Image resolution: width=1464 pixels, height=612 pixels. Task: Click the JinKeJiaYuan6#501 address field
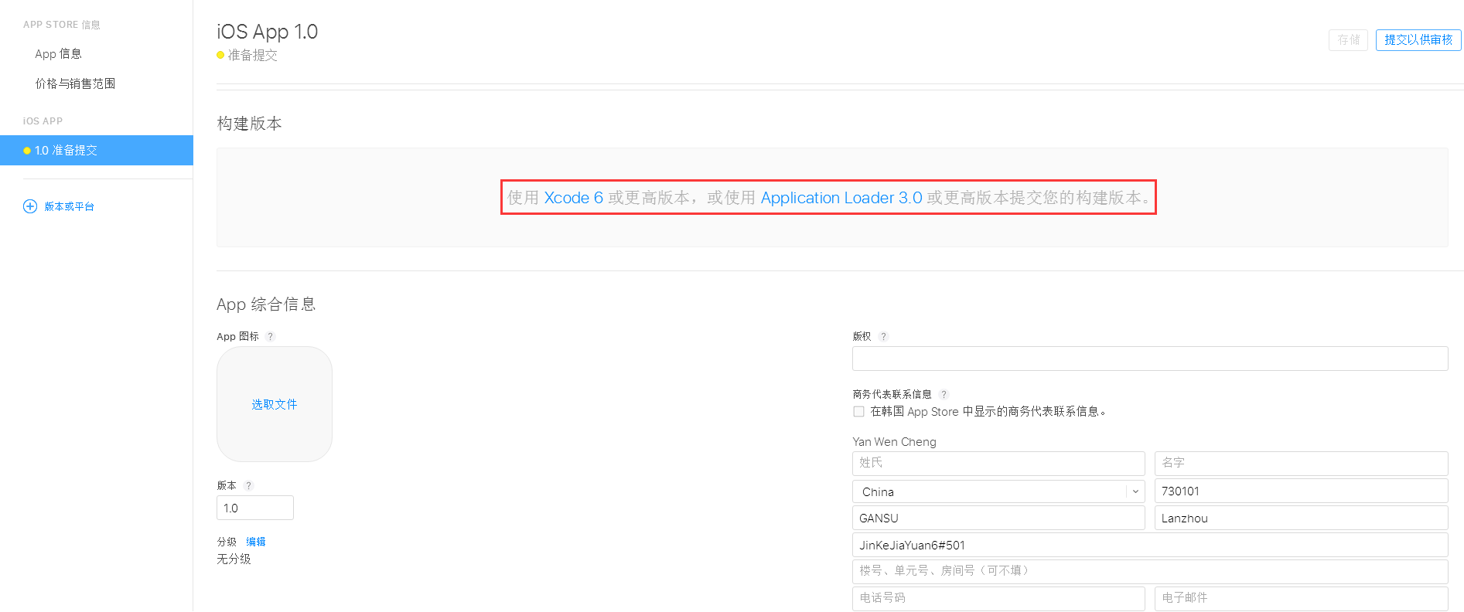(1150, 545)
